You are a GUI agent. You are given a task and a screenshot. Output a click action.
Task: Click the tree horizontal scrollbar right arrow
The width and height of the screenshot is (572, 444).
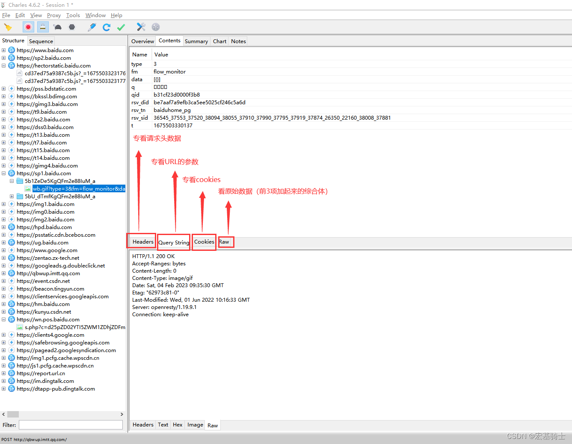point(122,414)
